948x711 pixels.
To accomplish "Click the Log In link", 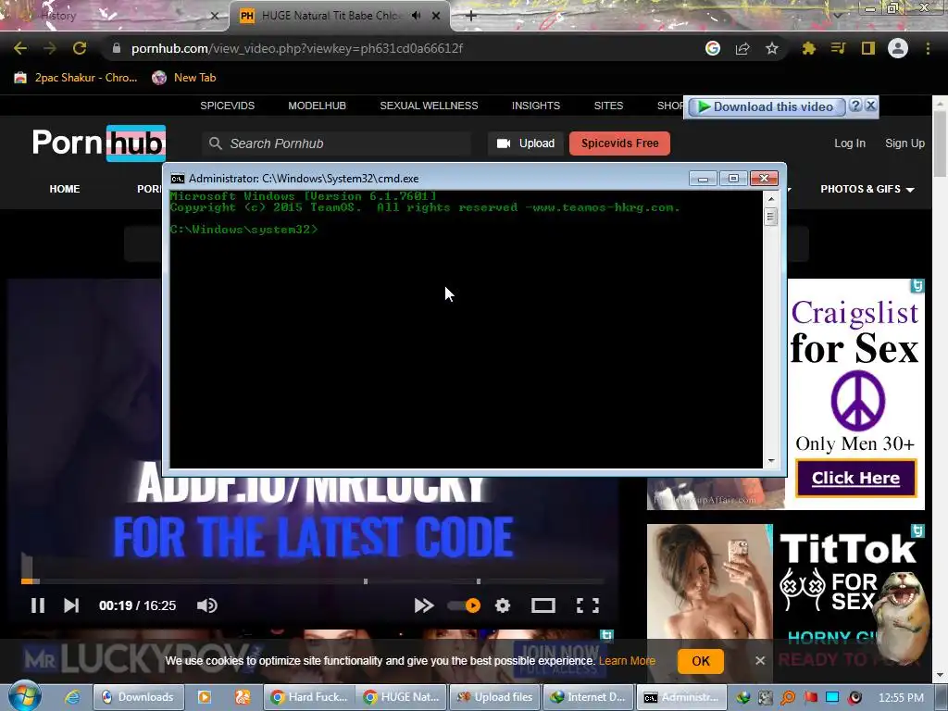I will pyautogui.click(x=850, y=143).
